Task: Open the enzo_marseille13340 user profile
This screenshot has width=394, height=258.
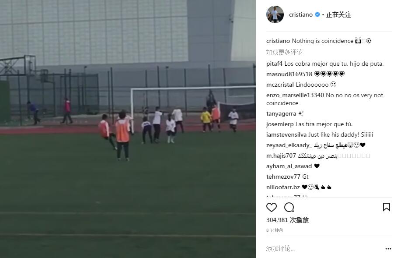Action: point(295,95)
